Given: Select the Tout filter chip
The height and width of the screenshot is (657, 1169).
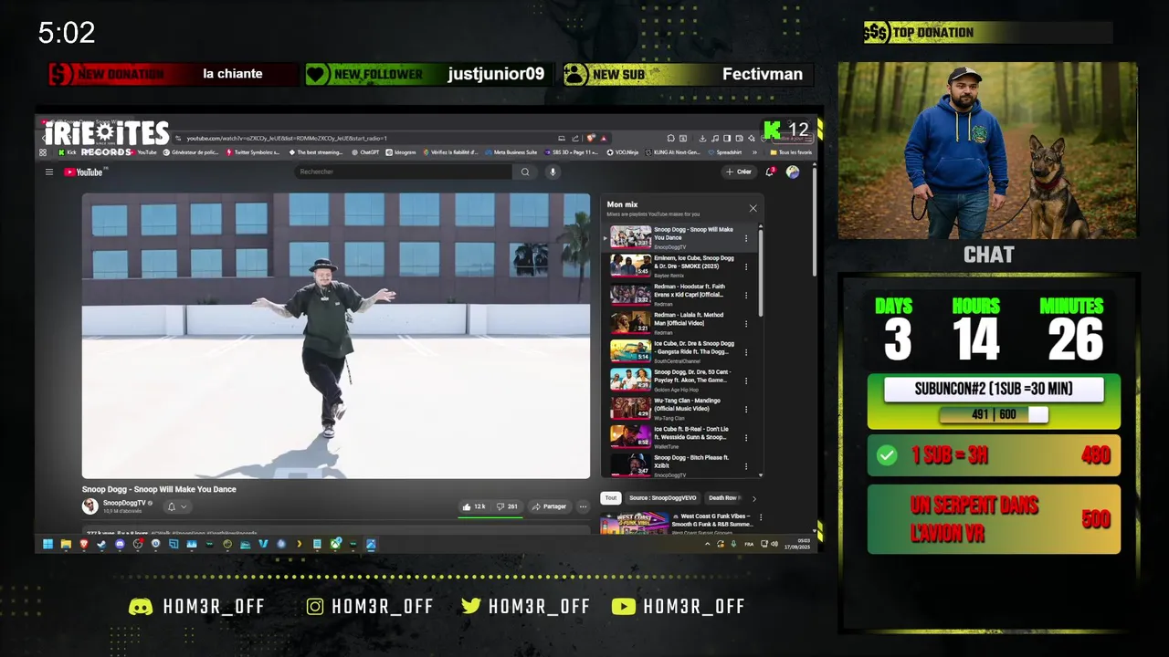Looking at the screenshot, I should pyautogui.click(x=610, y=498).
